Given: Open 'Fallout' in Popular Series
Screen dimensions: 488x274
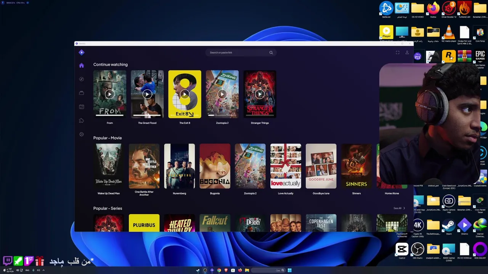Looking at the screenshot, I should coord(215,223).
